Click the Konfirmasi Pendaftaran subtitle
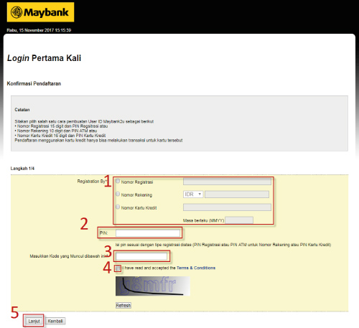359x328 pixels. click(34, 84)
